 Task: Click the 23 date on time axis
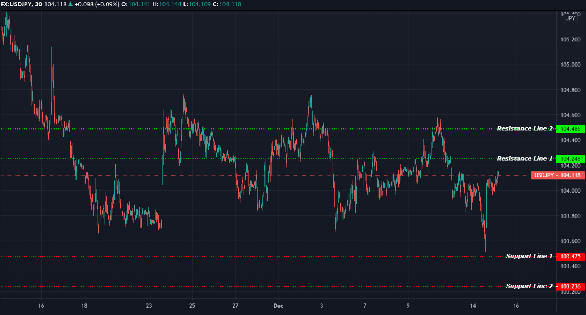point(149,306)
